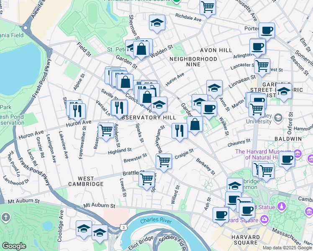Screen dimensions: 313x251
Task: Open the university pin near Oxford St
Action: point(278,118)
